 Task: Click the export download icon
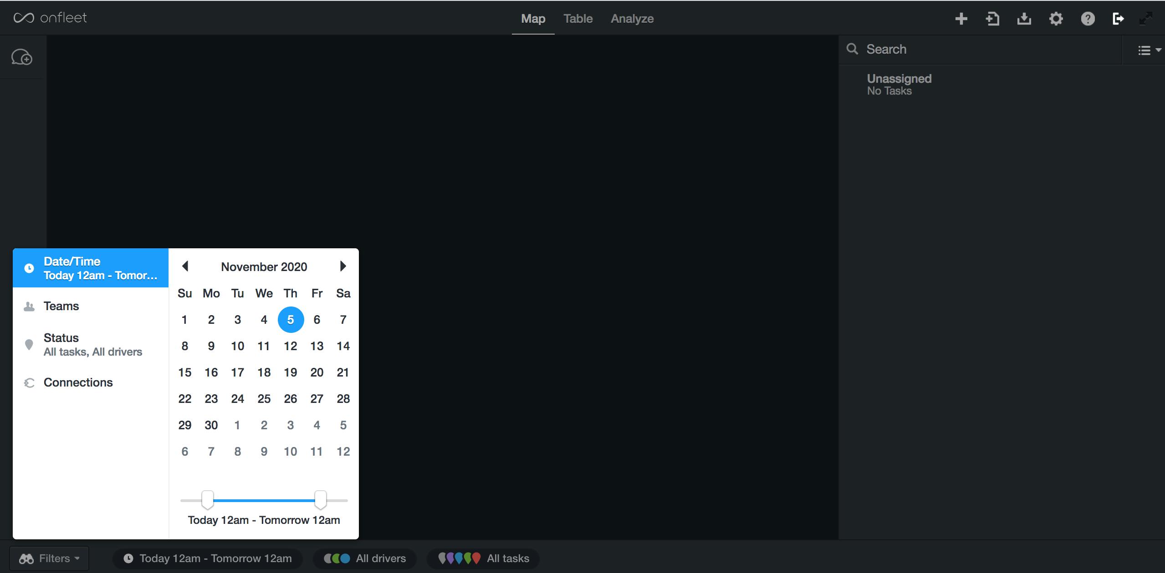coord(1024,19)
